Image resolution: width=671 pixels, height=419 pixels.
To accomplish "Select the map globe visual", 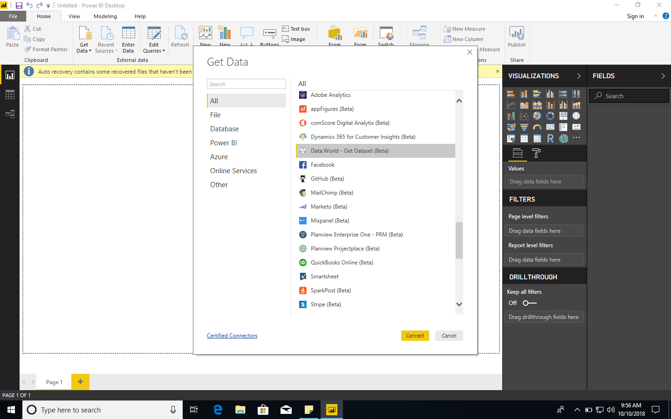I will click(576, 115).
